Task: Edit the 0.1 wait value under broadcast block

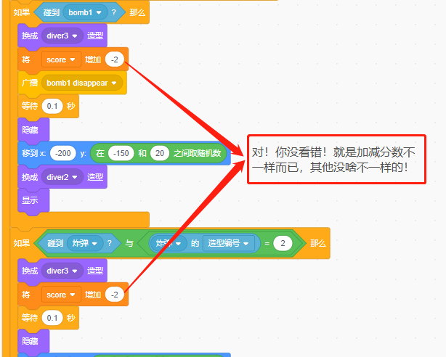Action: tap(52, 107)
